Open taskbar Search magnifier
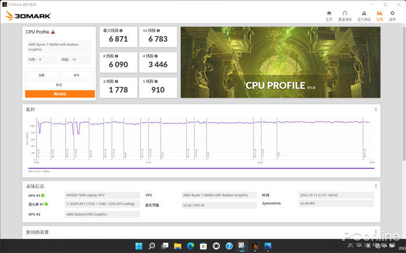The width and height of the screenshot is (406, 253). [152, 246]
